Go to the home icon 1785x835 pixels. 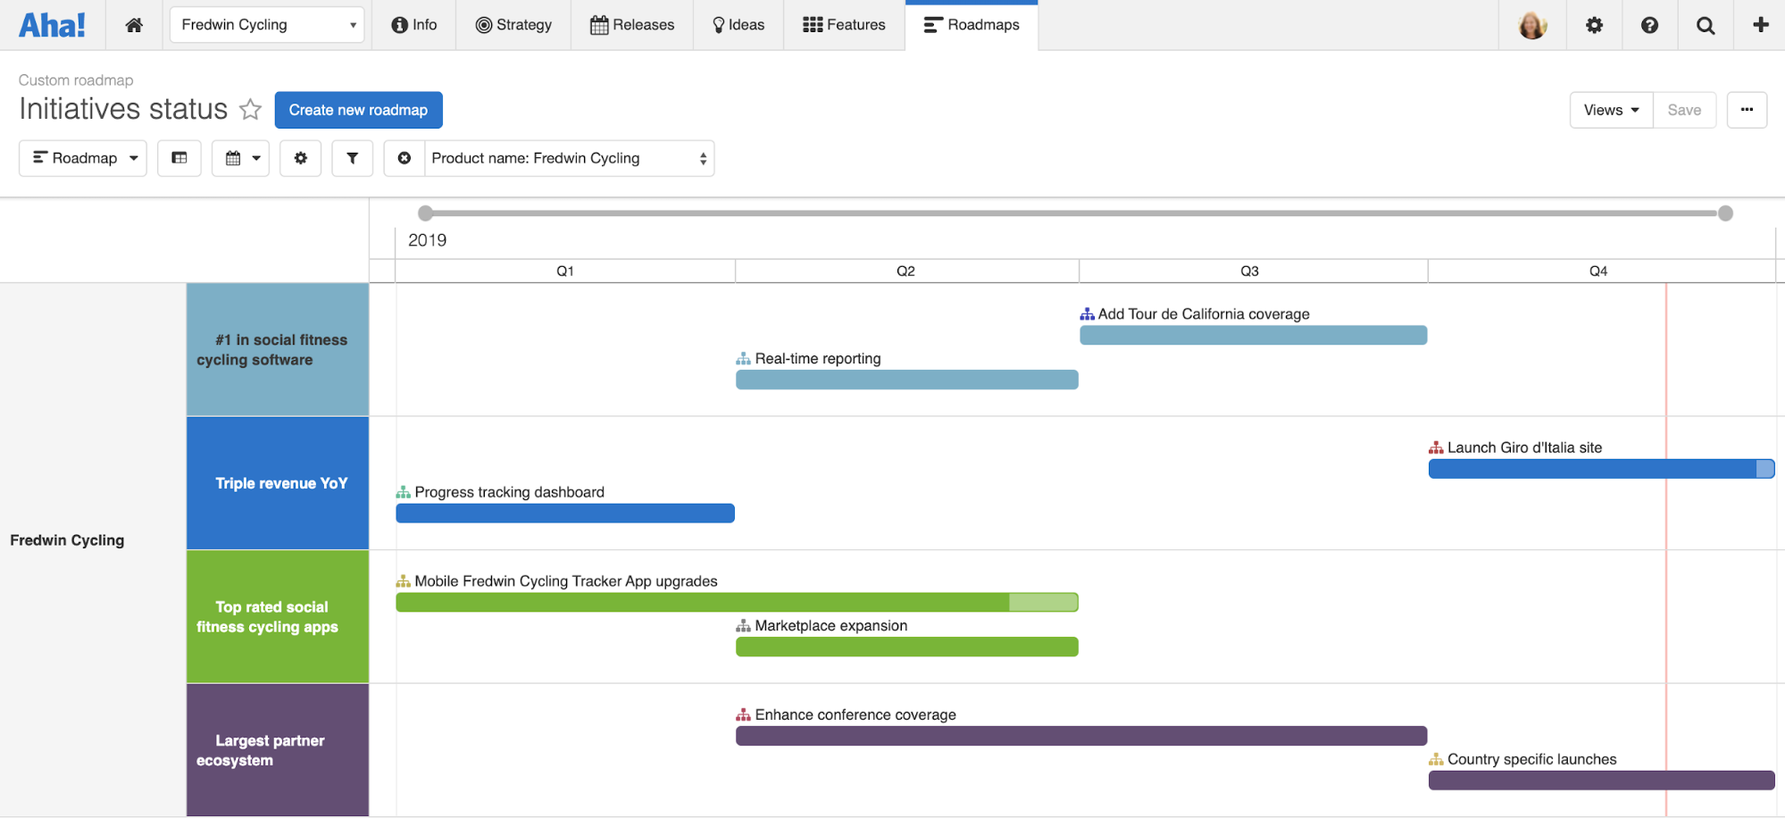point(134,25)
